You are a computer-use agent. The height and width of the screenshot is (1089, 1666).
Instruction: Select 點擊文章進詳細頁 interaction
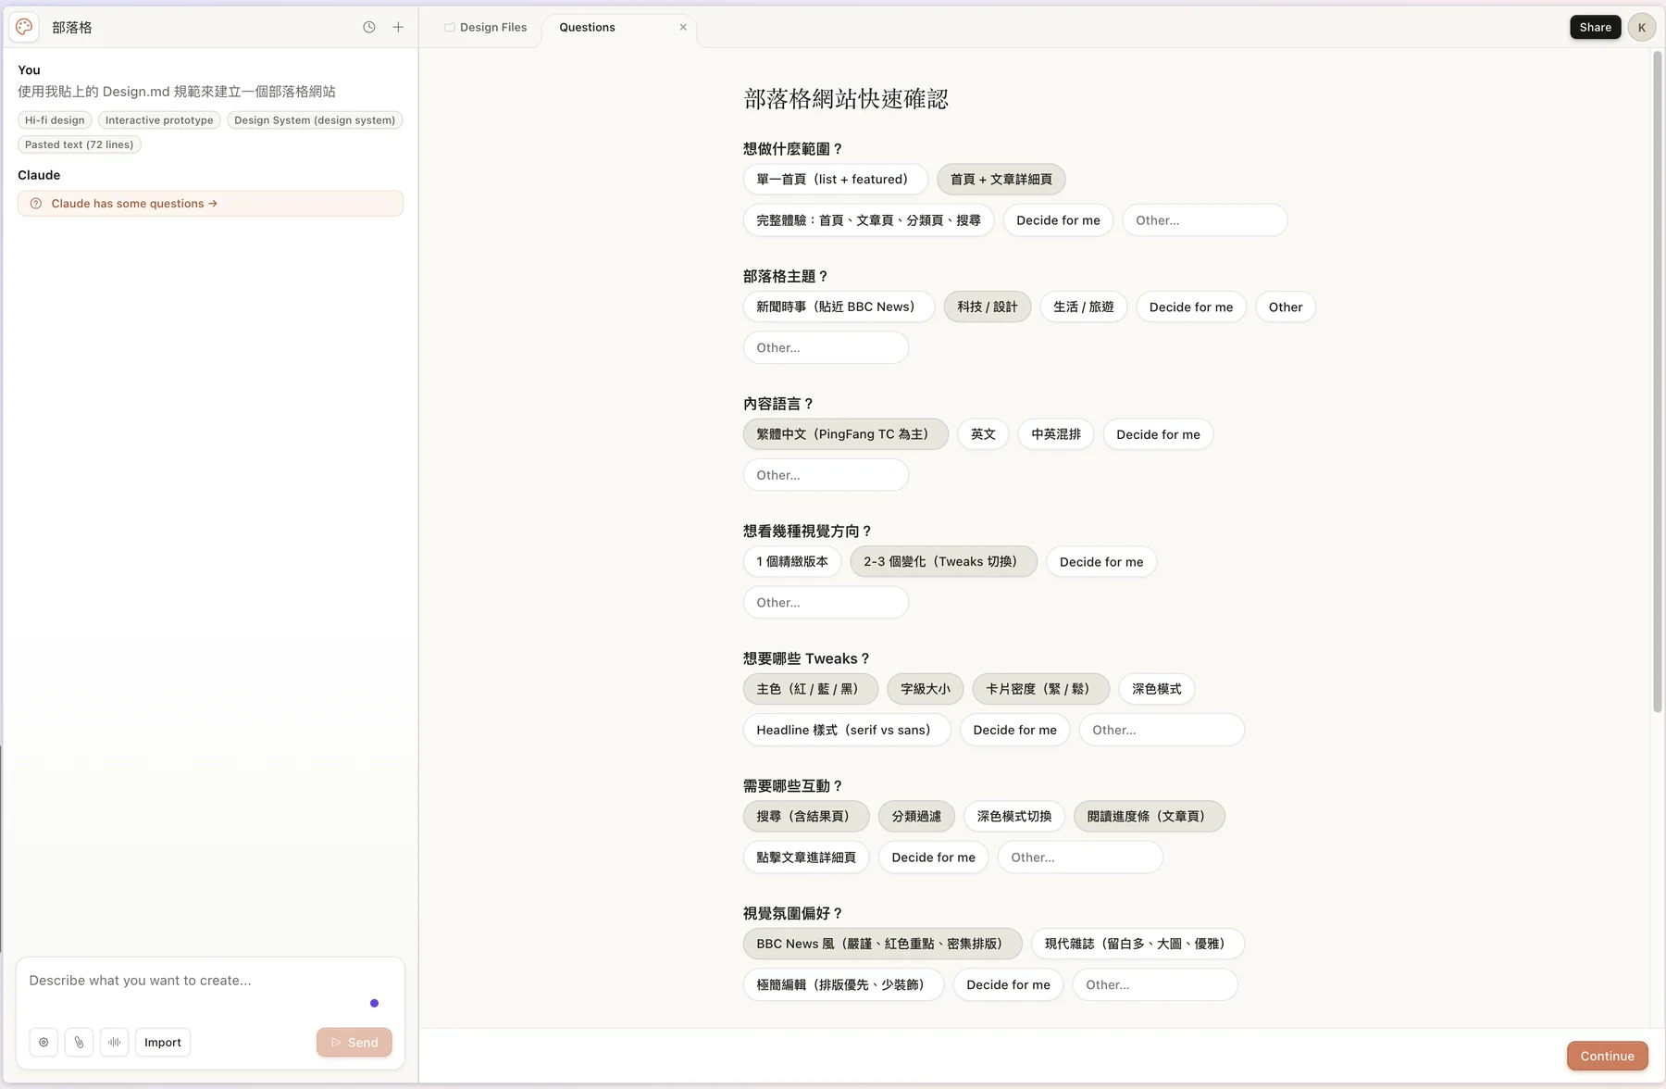pos(806,857)
